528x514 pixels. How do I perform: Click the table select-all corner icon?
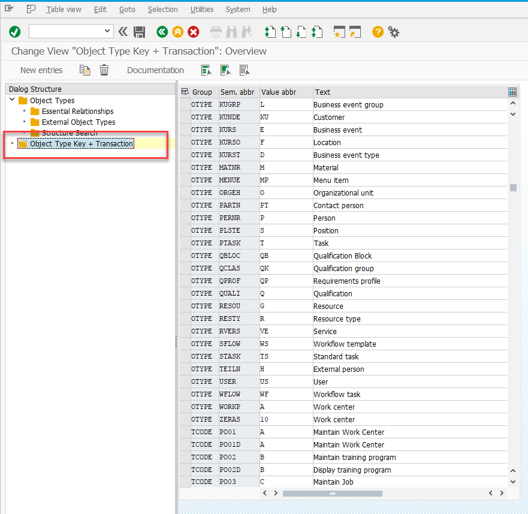pos(185,92)
